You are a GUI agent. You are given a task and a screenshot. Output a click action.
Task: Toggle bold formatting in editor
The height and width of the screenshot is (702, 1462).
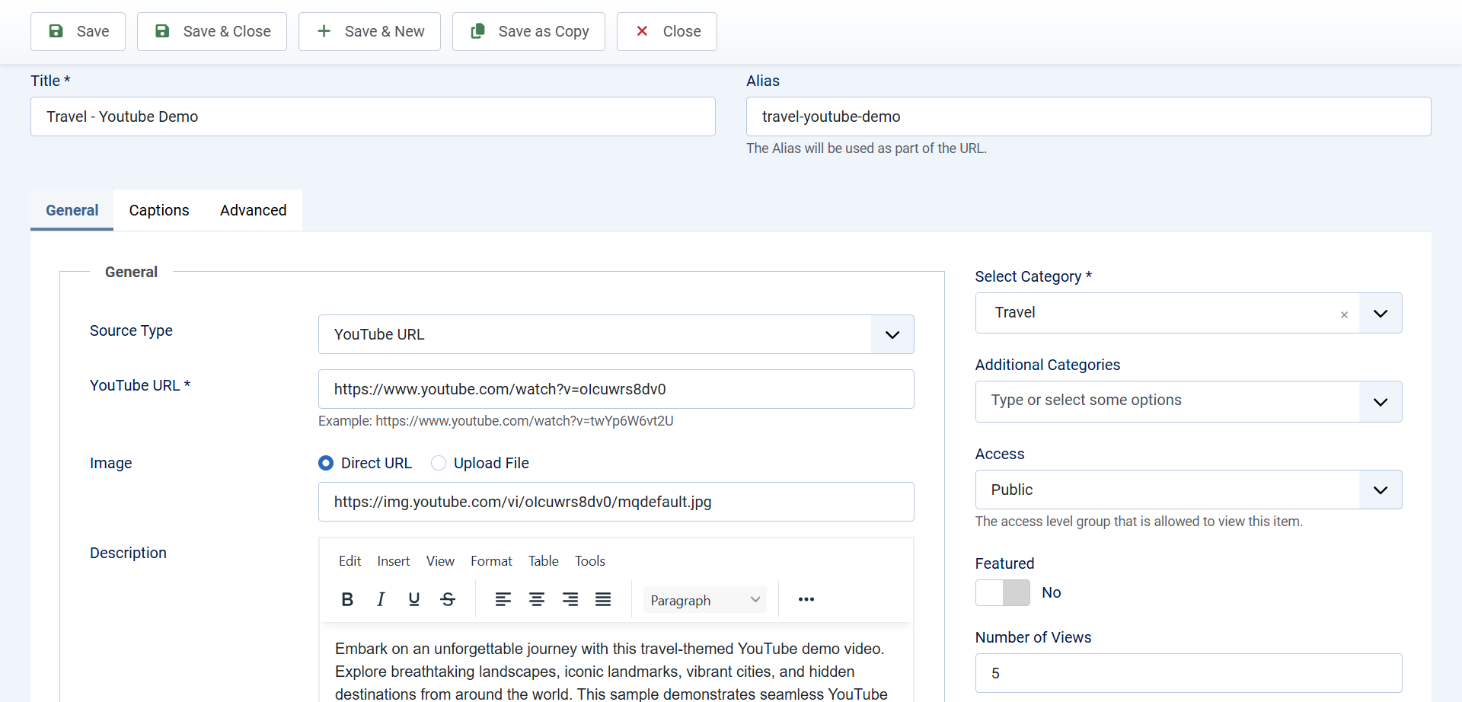click(347, 599)
